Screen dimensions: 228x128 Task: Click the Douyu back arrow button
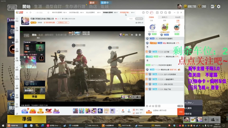pyautogui.click(x=27, y=12)
